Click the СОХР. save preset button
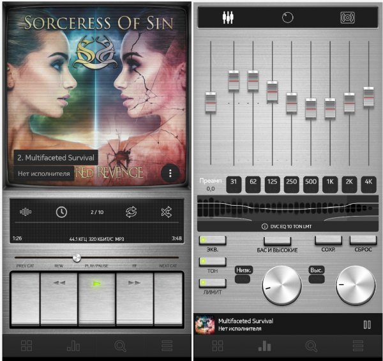383x361 pixels. click(x=328, y=240)
